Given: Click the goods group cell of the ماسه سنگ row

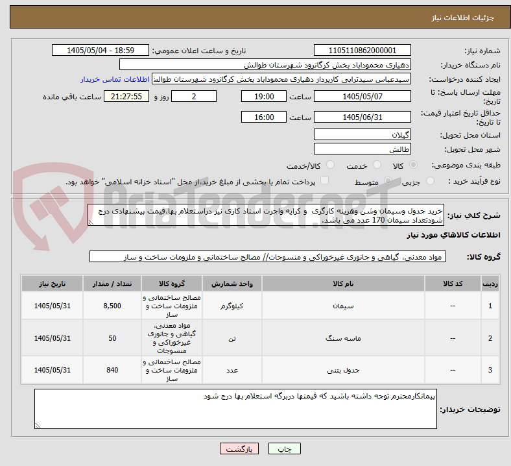Looking at the screenshot, I should click(x=172, y=338).
